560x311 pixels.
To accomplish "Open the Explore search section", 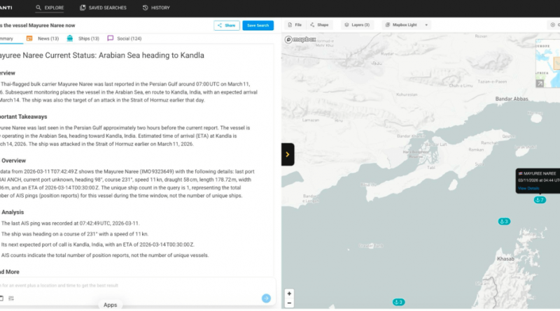I will (x=50, y=8).
